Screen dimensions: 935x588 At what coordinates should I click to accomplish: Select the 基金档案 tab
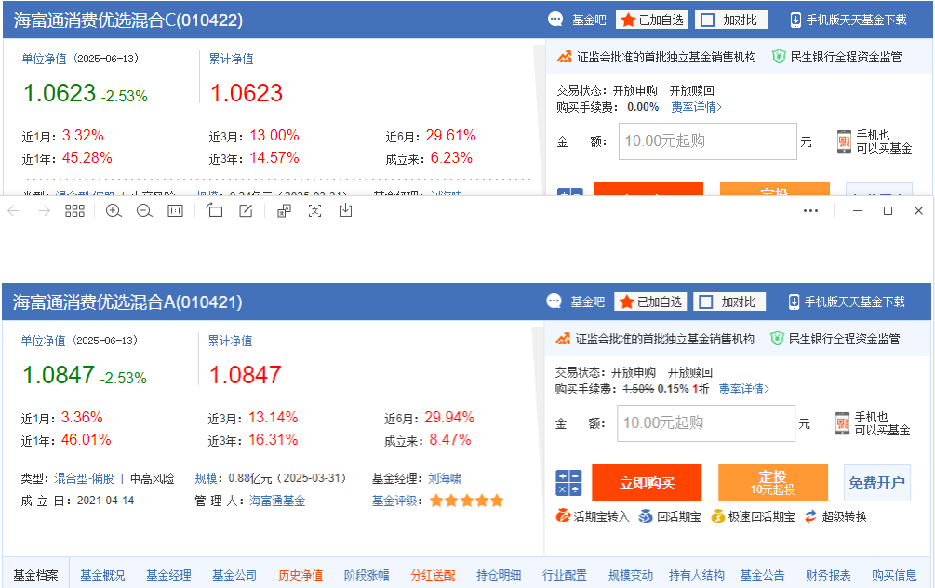click(35, 576)
